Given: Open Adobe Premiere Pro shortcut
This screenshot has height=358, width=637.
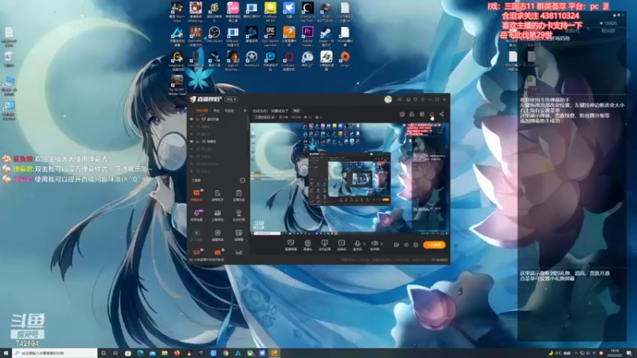Looking at the screenshot, I should click(307, 35).
